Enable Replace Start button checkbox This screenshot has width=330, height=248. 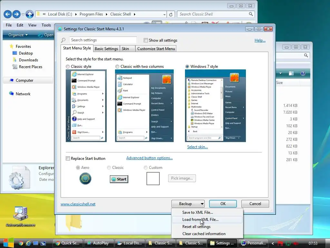68,158
